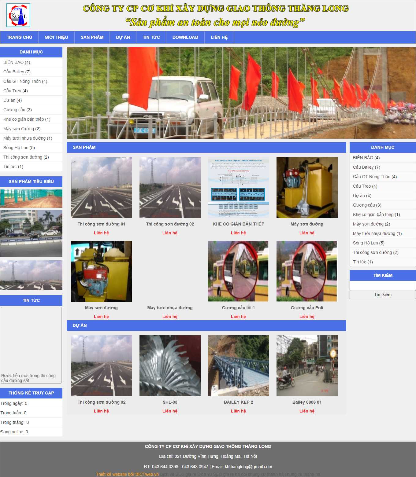Open the Cầu Treo category in left sidebar
This screenshot has width=416, height=477.
15,90
